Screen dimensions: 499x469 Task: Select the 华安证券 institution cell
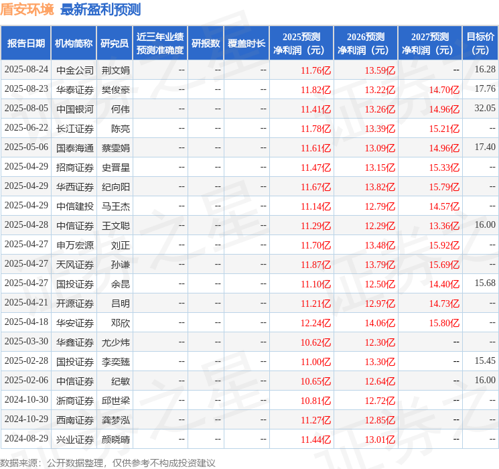tap(75, 323)
